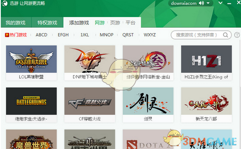
Task: Select the 魔兽世界 game thumbnail
Action: [31, 139]
